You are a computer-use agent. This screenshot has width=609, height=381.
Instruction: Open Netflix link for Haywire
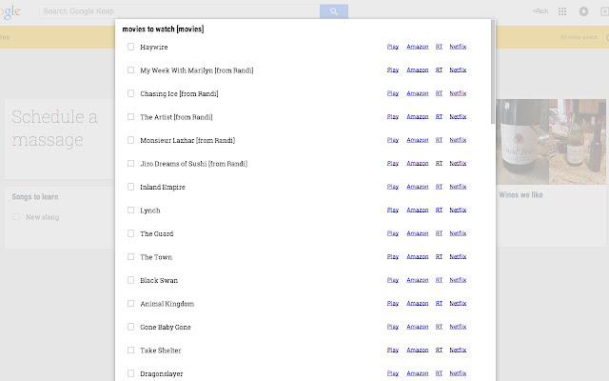coord(458,47)
